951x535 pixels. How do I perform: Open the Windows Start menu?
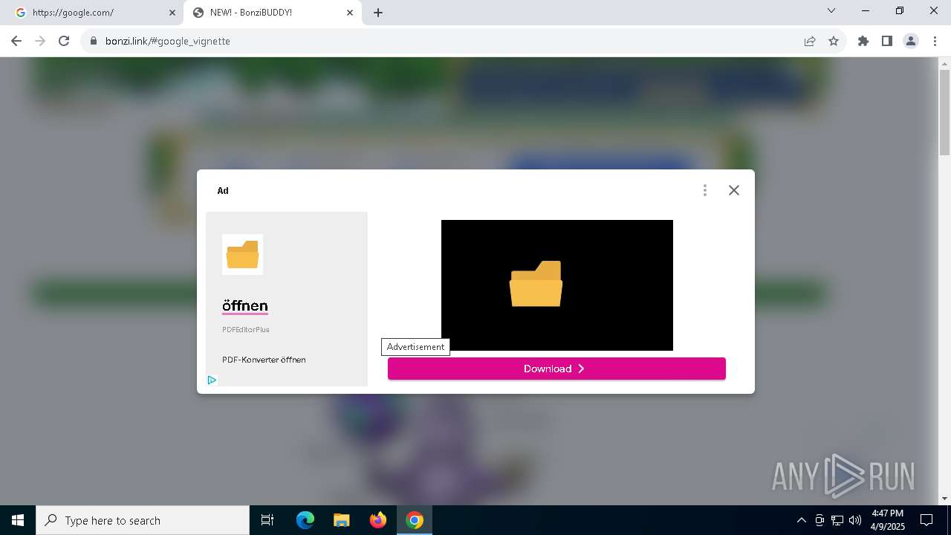18,520
